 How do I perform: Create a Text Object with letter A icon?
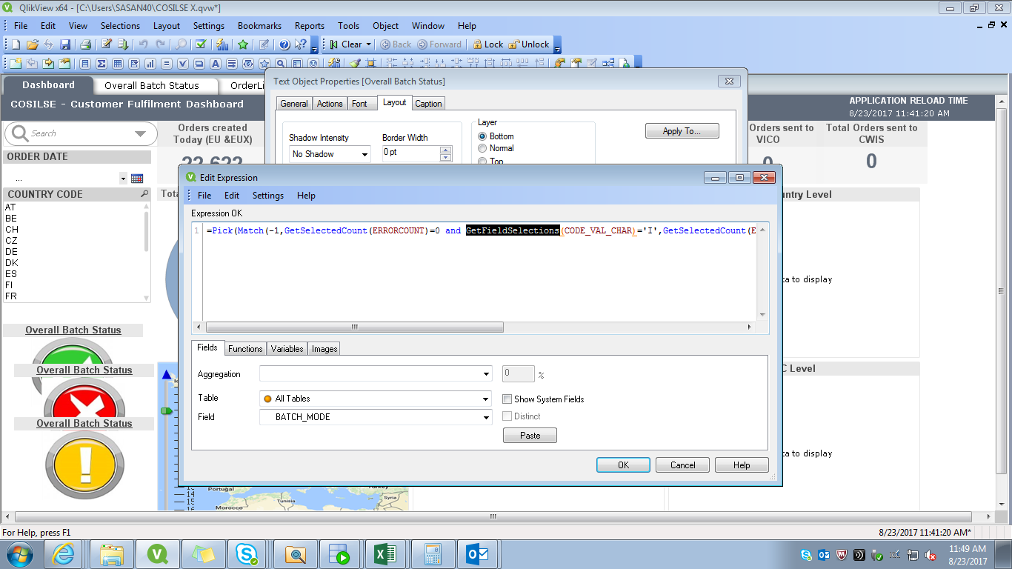click(216, 64)
